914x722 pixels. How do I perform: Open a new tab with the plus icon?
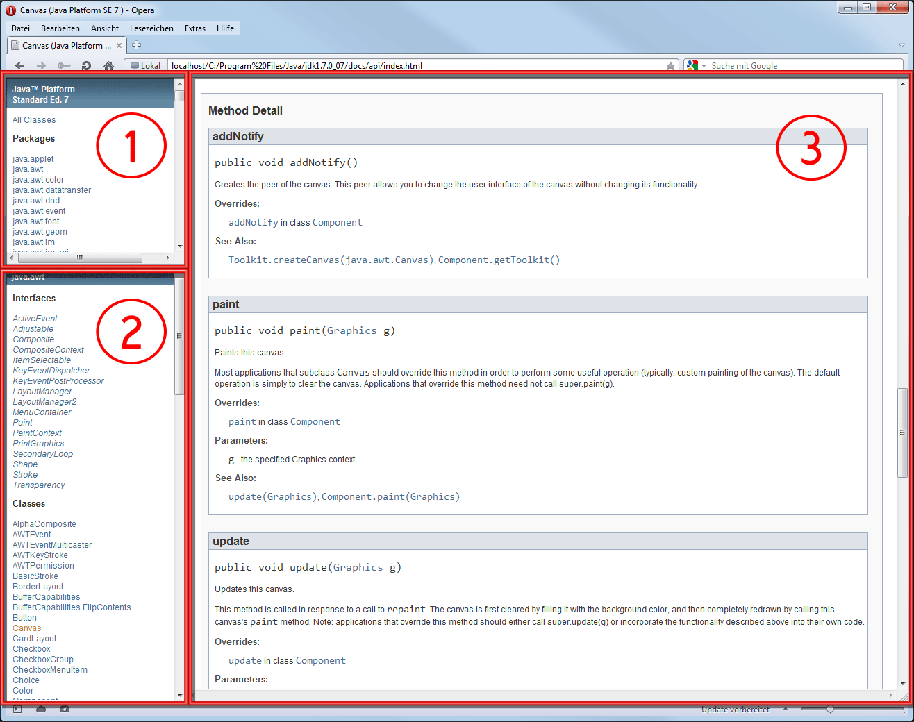point(137,45)
